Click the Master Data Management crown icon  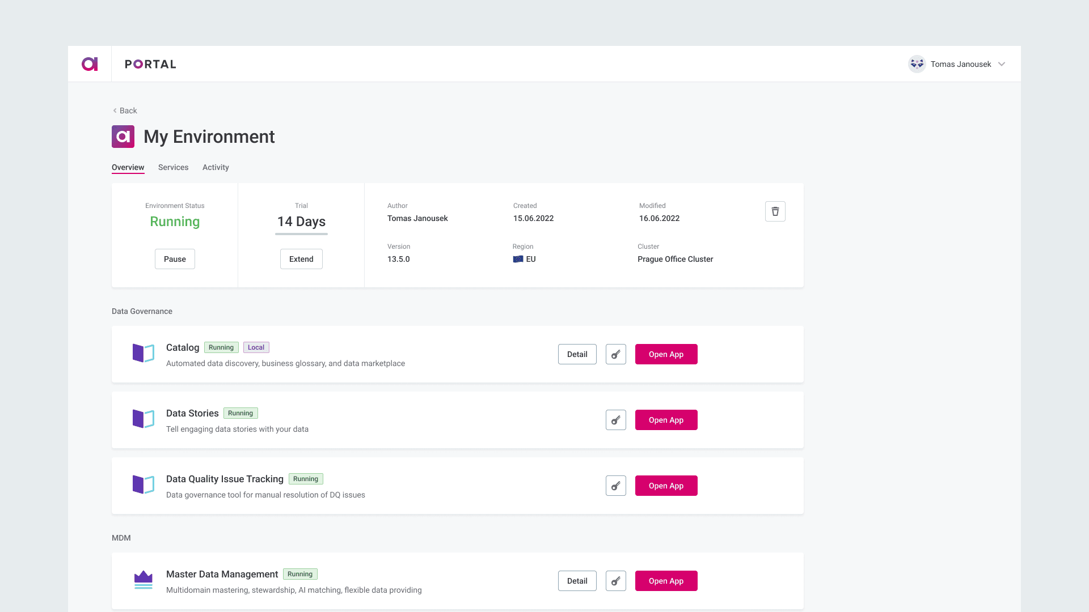click(143, 580)
